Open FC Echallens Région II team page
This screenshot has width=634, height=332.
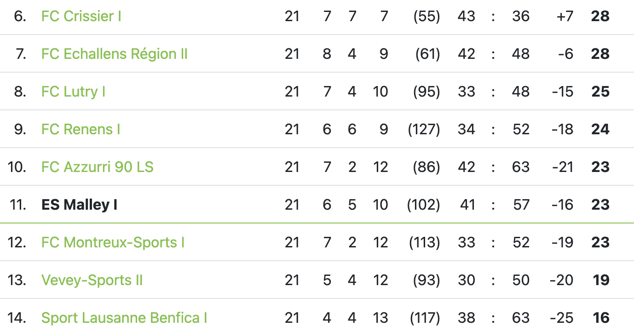[115, 54]
